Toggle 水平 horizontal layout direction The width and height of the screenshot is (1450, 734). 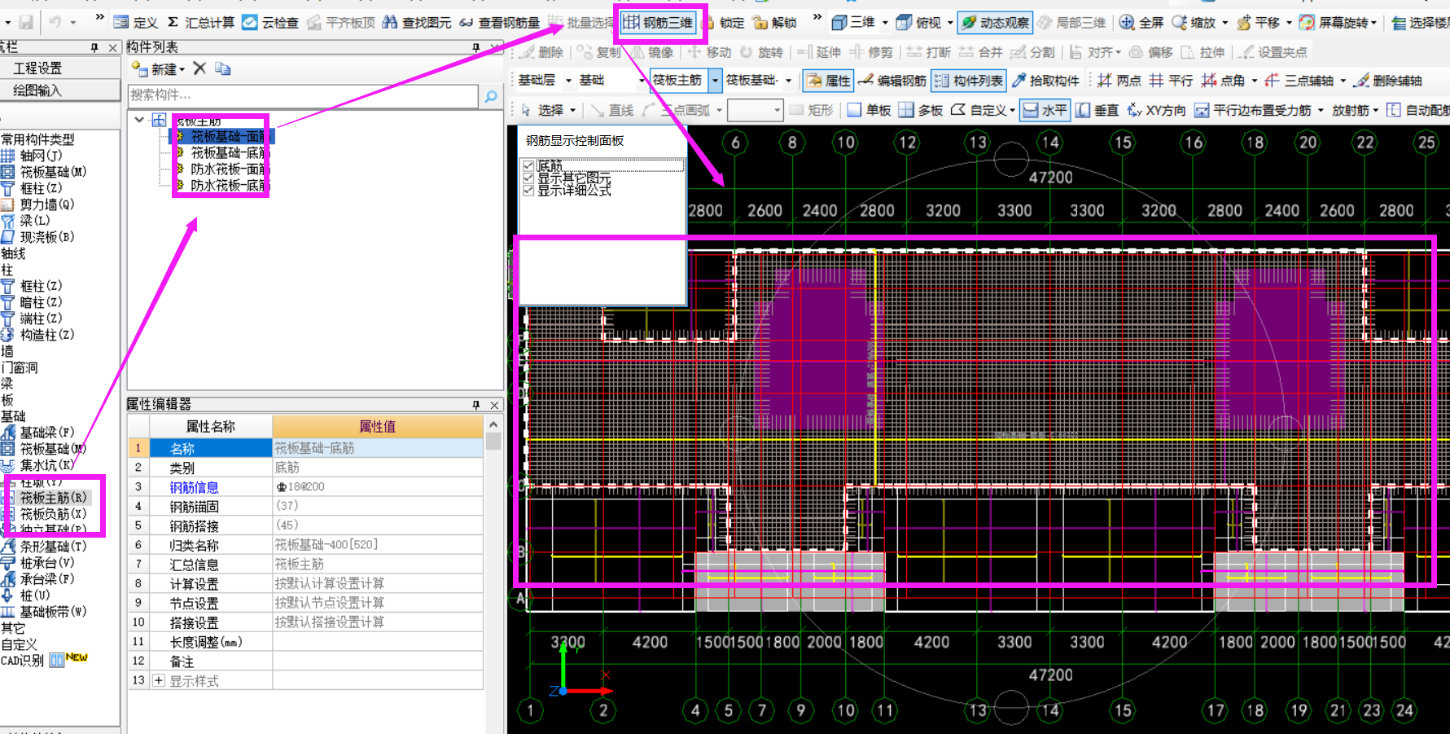tap(1045, 110)
